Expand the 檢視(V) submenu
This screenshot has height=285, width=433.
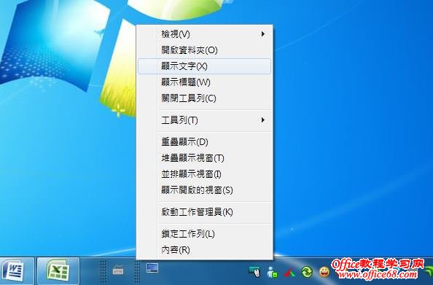click(x=204, y=34)
